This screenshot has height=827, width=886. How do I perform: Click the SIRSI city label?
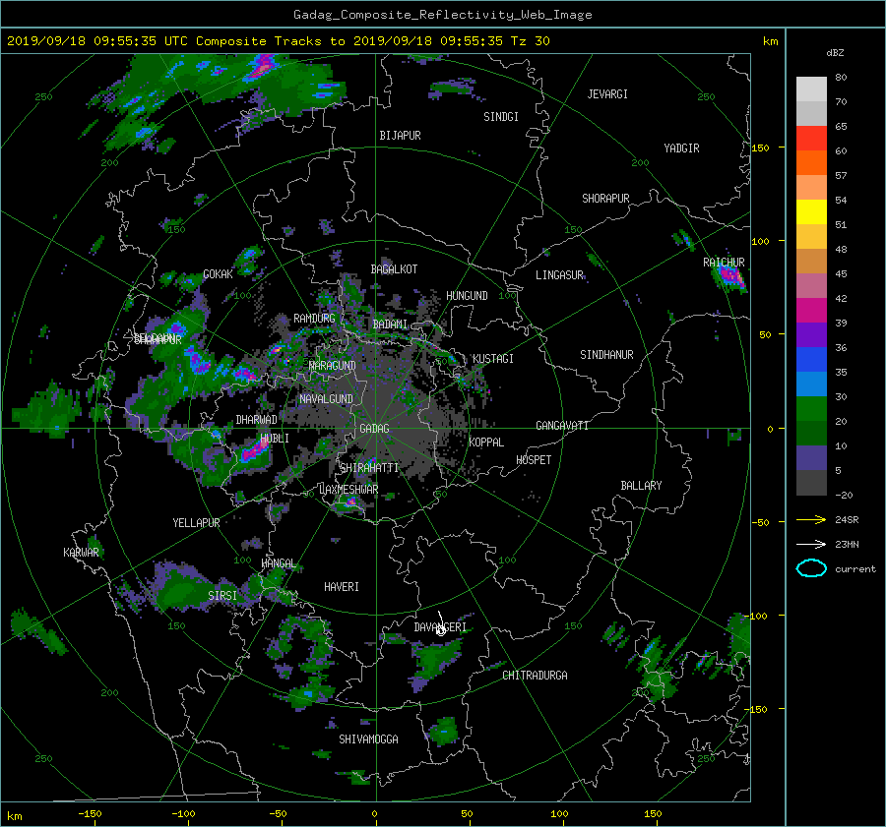tap(222, 596)
